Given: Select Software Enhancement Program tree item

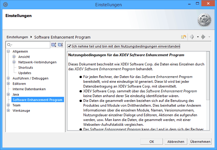Looking at the screenshot, I should (38, 100).
